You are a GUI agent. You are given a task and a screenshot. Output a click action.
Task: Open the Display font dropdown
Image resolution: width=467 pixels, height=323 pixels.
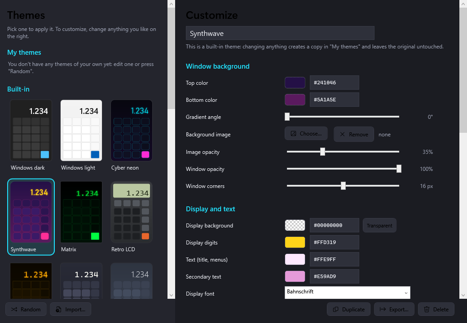tap(347, 292)
